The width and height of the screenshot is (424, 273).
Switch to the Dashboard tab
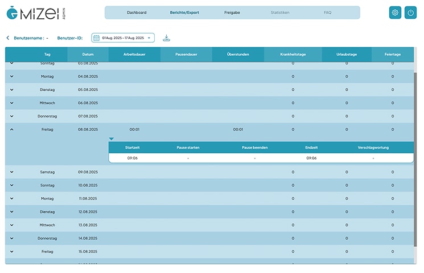click(137, 13)
